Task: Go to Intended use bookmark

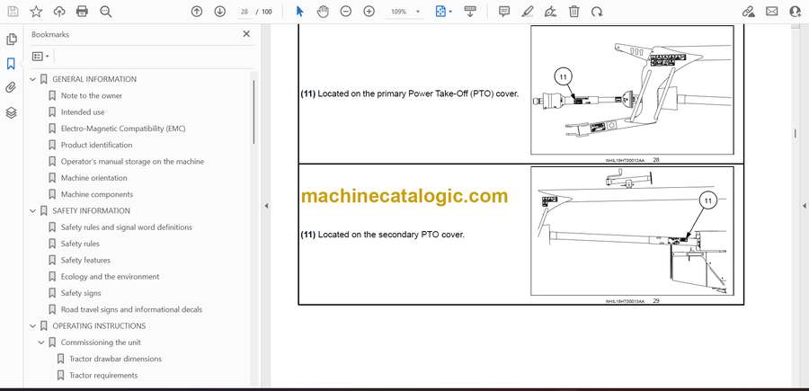Action: click(83, 112)
